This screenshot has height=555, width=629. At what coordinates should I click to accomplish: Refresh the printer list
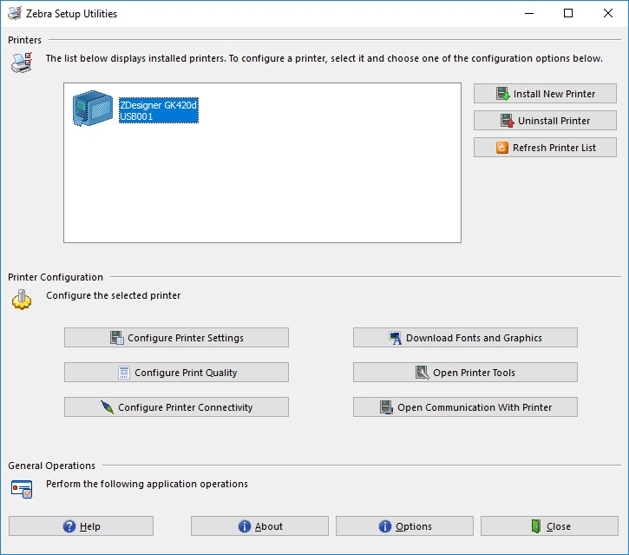[x=545, y=148]
